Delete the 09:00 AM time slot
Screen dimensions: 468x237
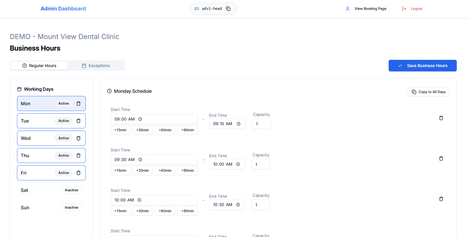pos(441,118)
